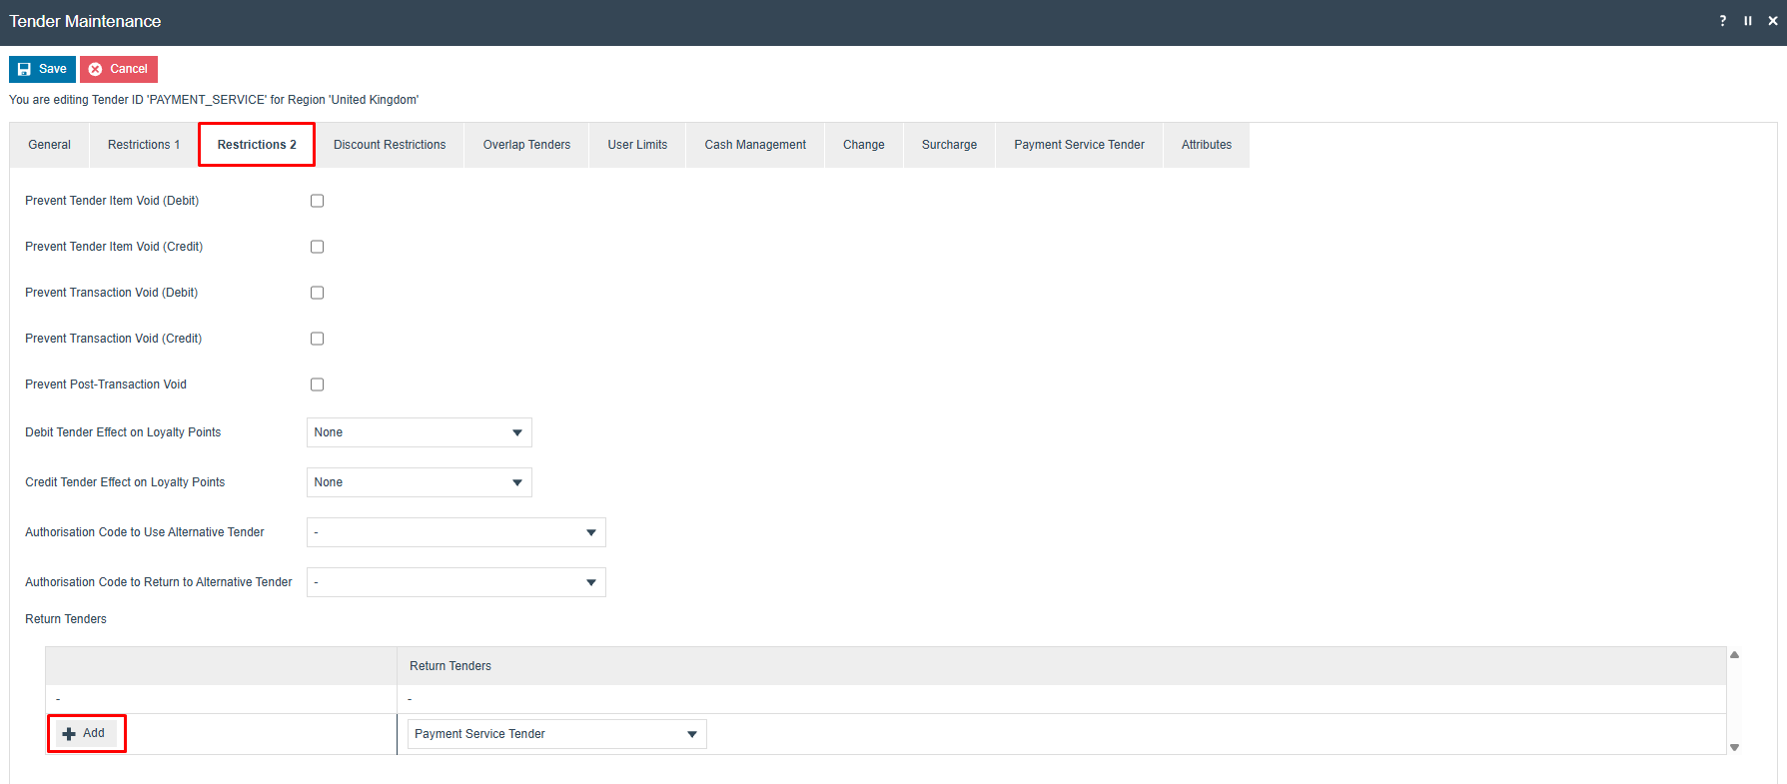Open the Attributes tab
Screen dimensions: 1787x784
[x=1207, y=145]
